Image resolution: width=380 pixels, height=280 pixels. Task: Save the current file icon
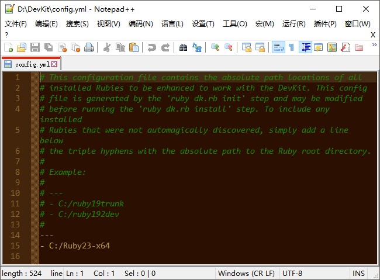click(35, 47)
